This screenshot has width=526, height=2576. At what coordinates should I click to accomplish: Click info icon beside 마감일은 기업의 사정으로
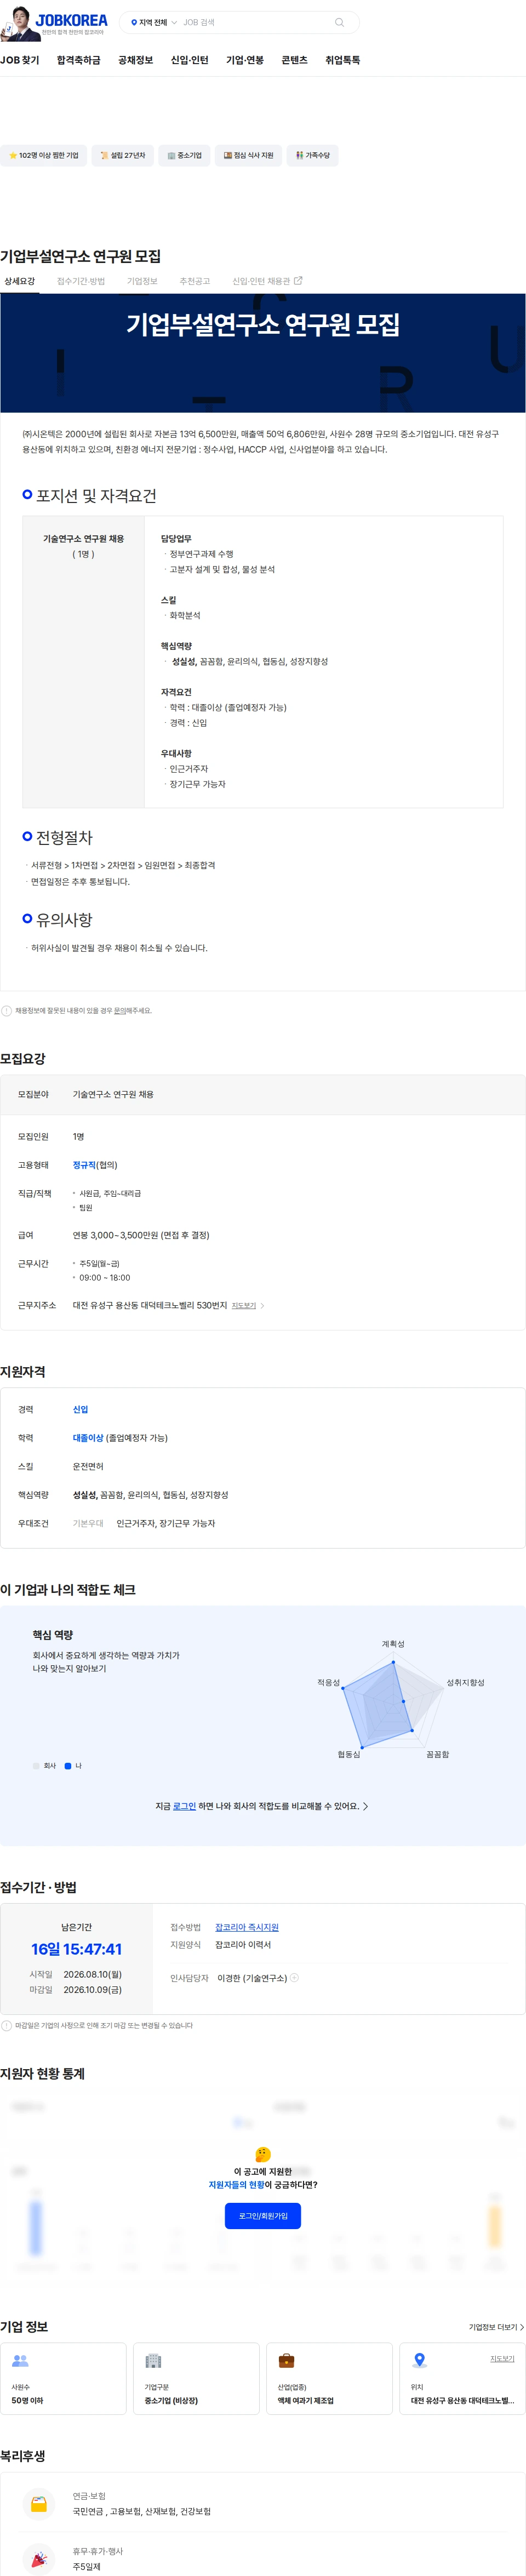click(x=6, y=2025)
